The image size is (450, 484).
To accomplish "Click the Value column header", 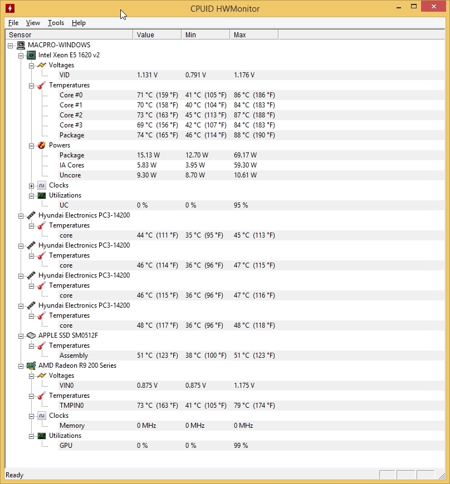I will [x=157, y=35].
